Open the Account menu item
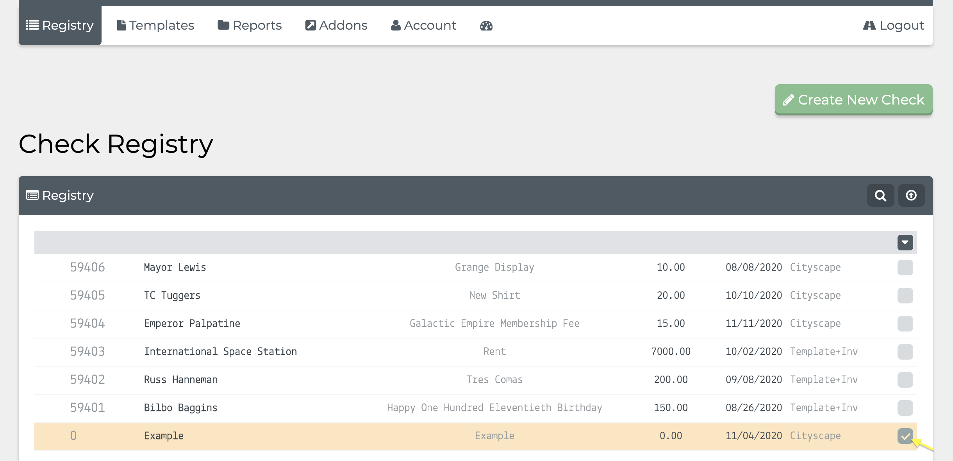Viewport: 953px width, 461px height. click(424, 25)
